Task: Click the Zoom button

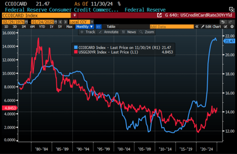Action: tap(147, 32)
